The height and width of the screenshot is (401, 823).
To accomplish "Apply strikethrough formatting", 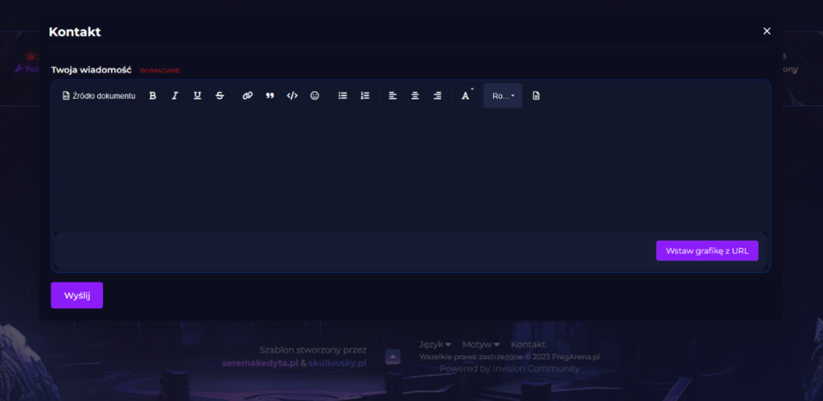I will tap(220, 96).
